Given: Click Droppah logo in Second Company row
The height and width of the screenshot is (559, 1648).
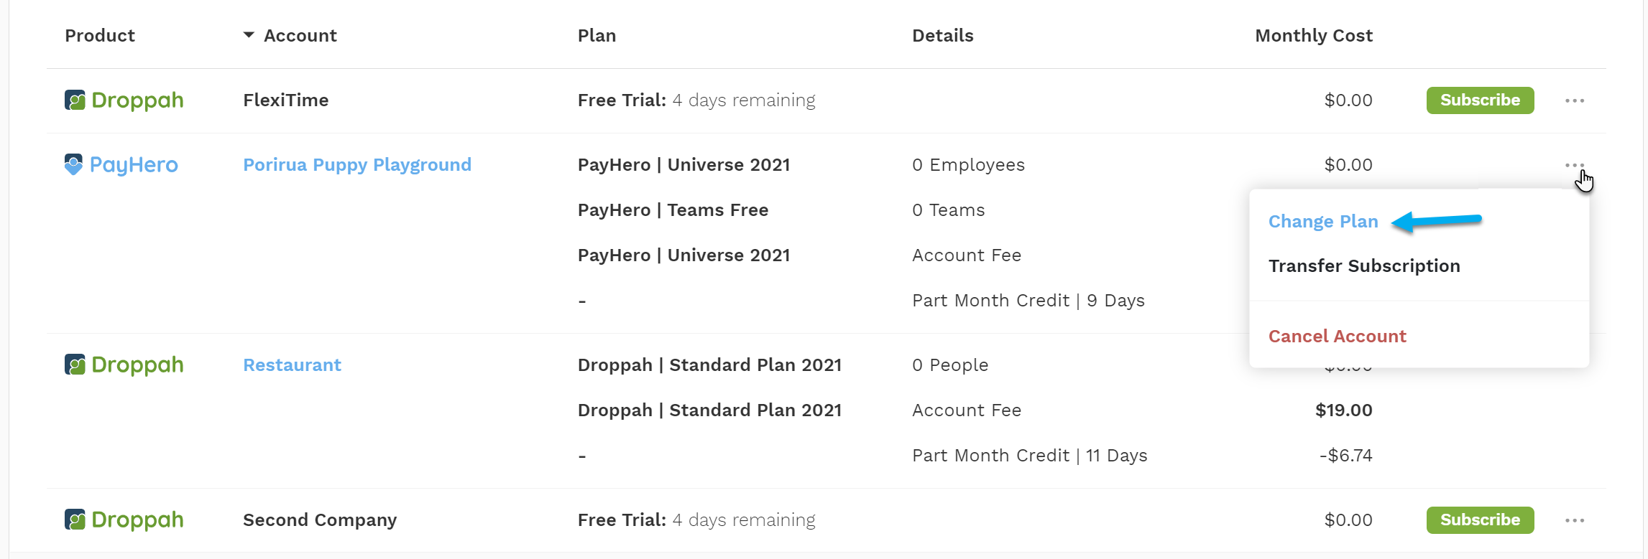Looking at the screenshot, I should (x=124, y=520).
